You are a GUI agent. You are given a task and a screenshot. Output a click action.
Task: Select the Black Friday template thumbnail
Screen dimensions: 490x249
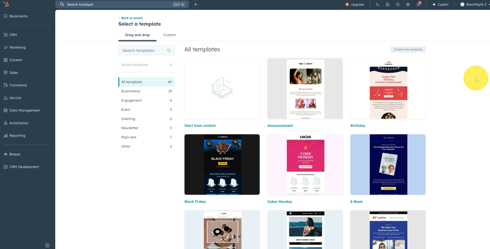coord(222,164)
